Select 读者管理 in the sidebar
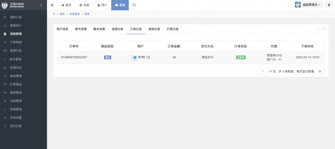335x149 pixels. coord(23,34)
